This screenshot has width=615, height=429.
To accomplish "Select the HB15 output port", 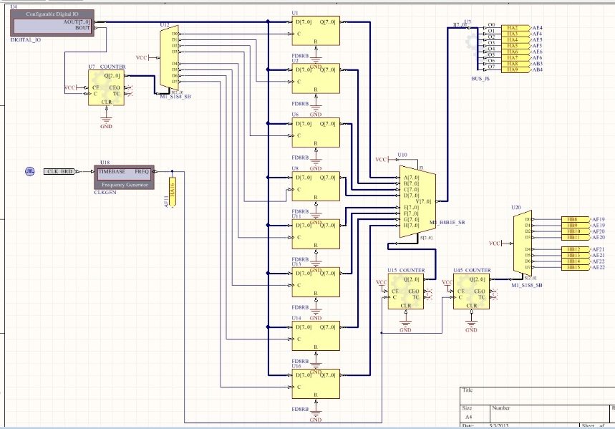I will [573, 267].
